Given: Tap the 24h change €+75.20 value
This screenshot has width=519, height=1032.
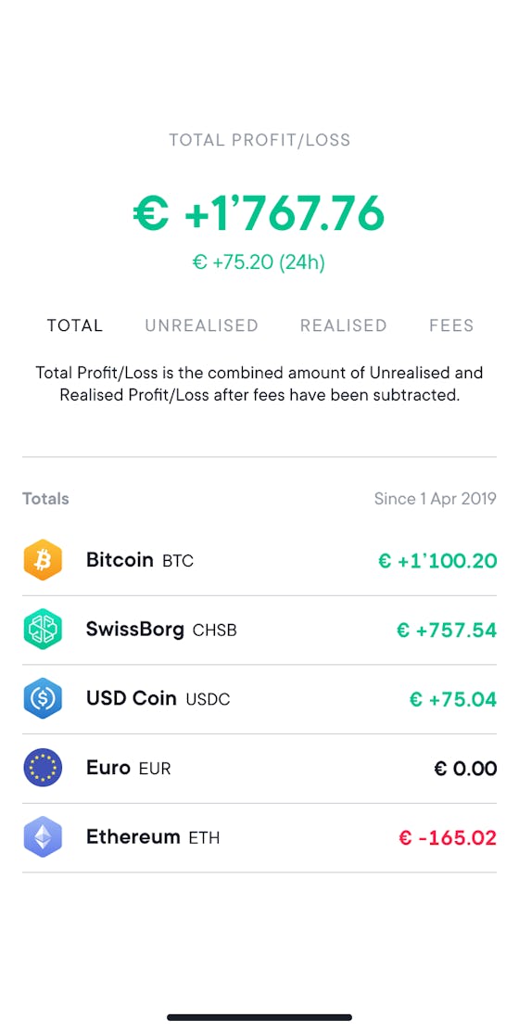Looking at the screenshot, I should 259,262.
